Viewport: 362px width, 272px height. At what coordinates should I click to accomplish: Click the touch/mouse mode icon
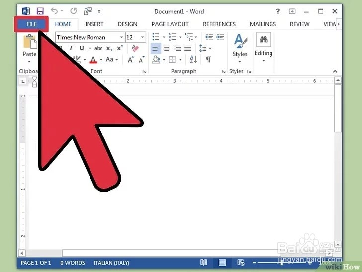point(88,11)
